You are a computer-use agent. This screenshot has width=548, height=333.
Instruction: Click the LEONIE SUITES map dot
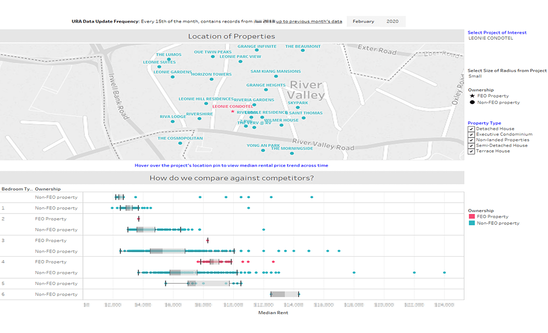(x=159, y=67)
